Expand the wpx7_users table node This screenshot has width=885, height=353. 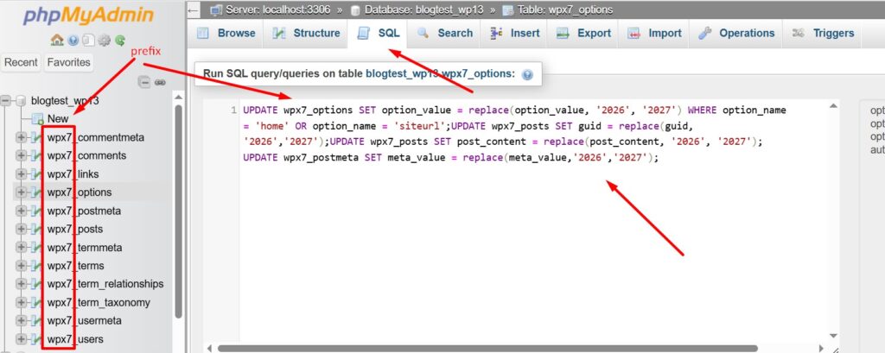pos(22,339)
